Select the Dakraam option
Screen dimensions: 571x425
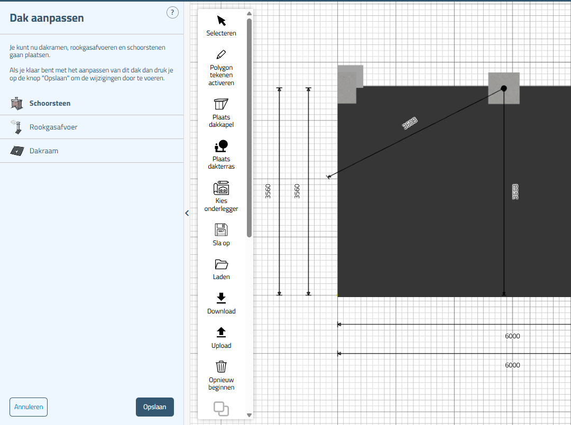tap(43, 151)
